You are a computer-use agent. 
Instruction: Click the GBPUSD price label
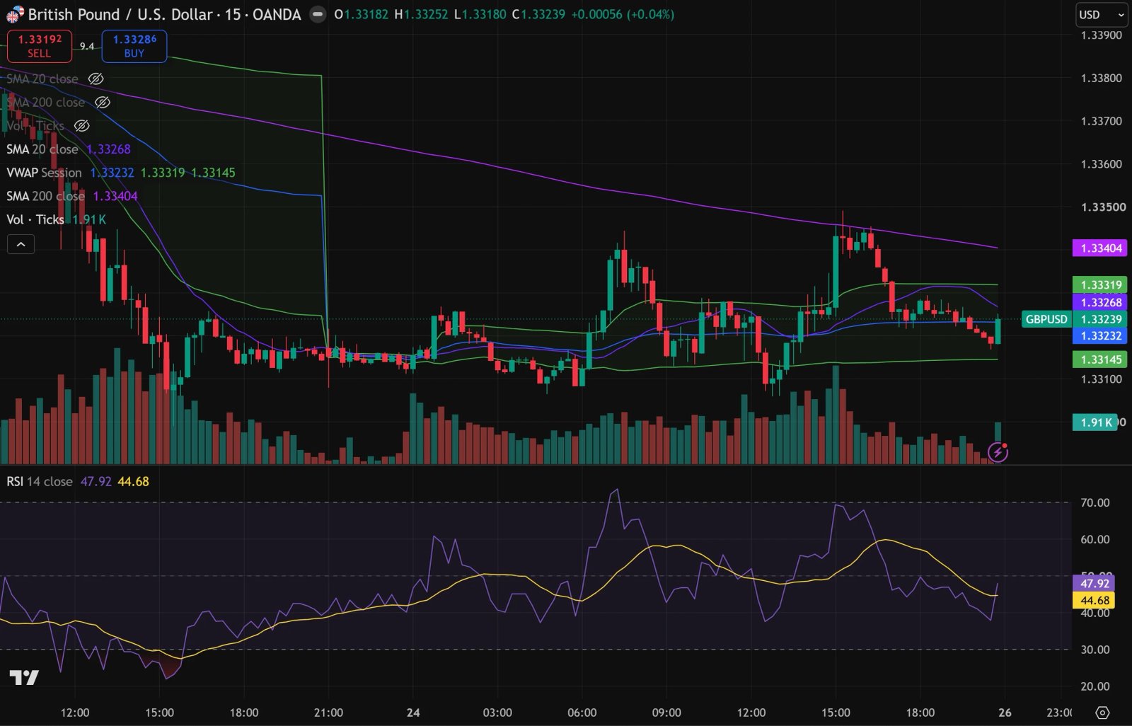click(1046, 319)
